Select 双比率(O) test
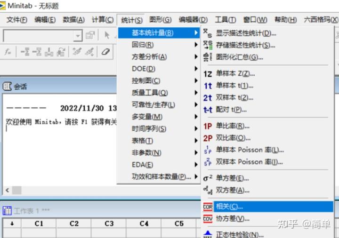The height and width of the screenshot is (238, 339). coord(267,138)
